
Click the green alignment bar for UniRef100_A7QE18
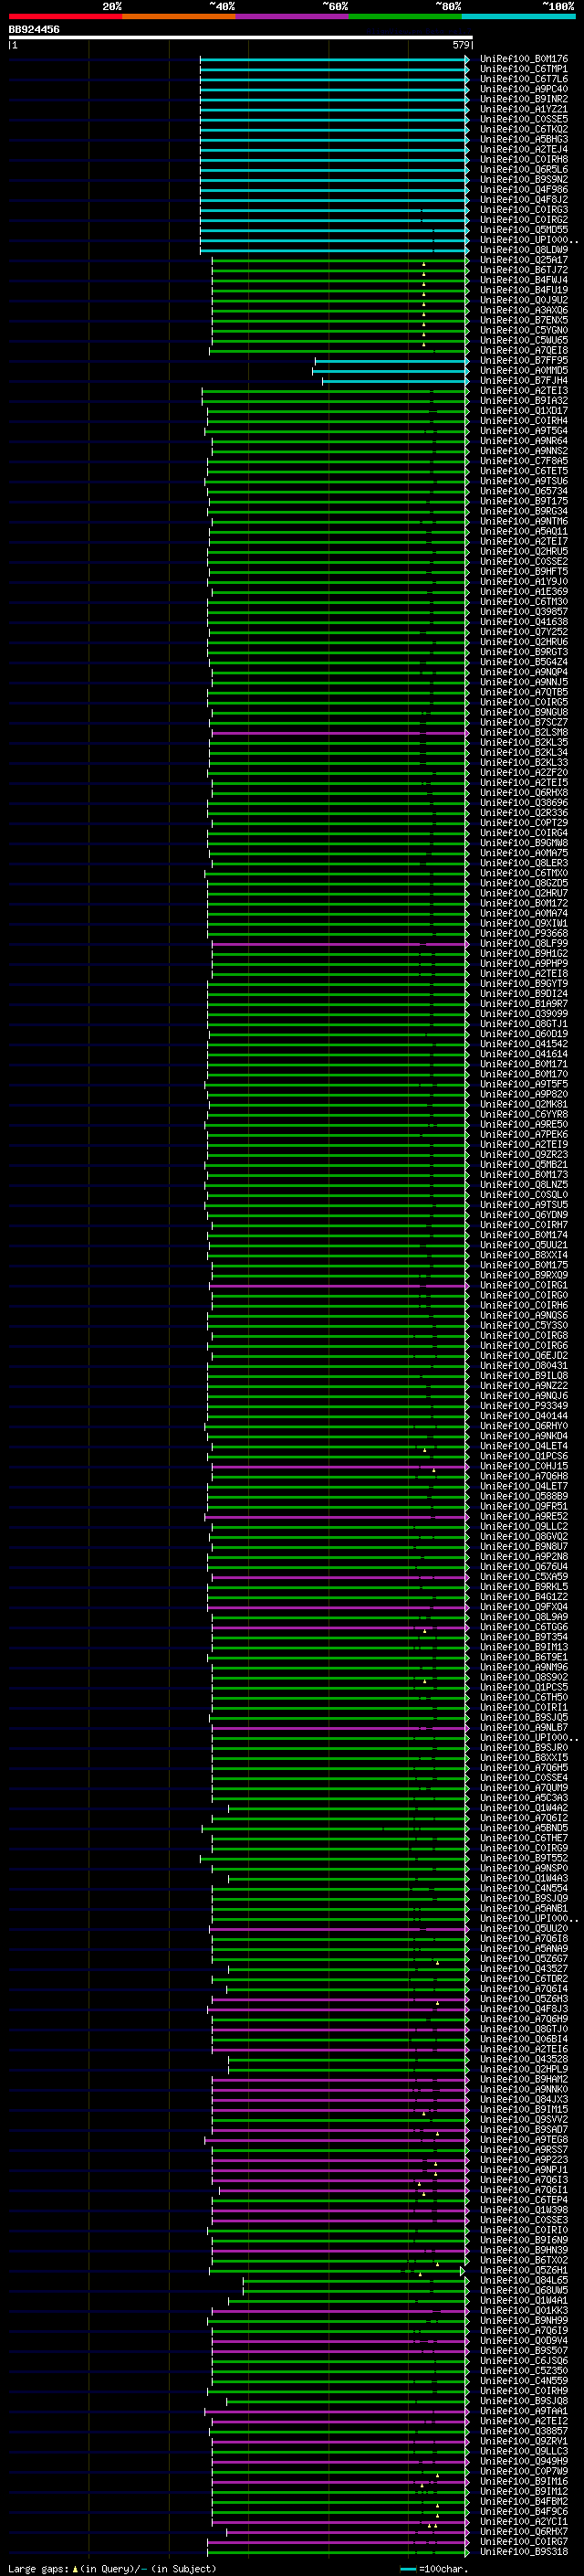click(339, 351)
